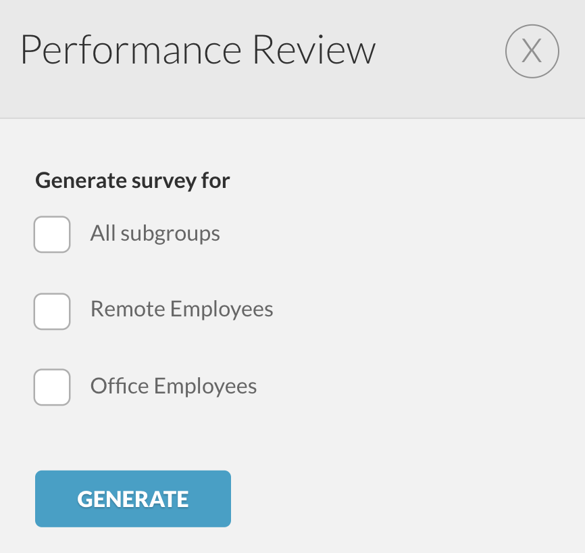Choose every subgroup with All subgroups box
The height and width of the screenshot is (553, 585).
(x=52, y=235)
